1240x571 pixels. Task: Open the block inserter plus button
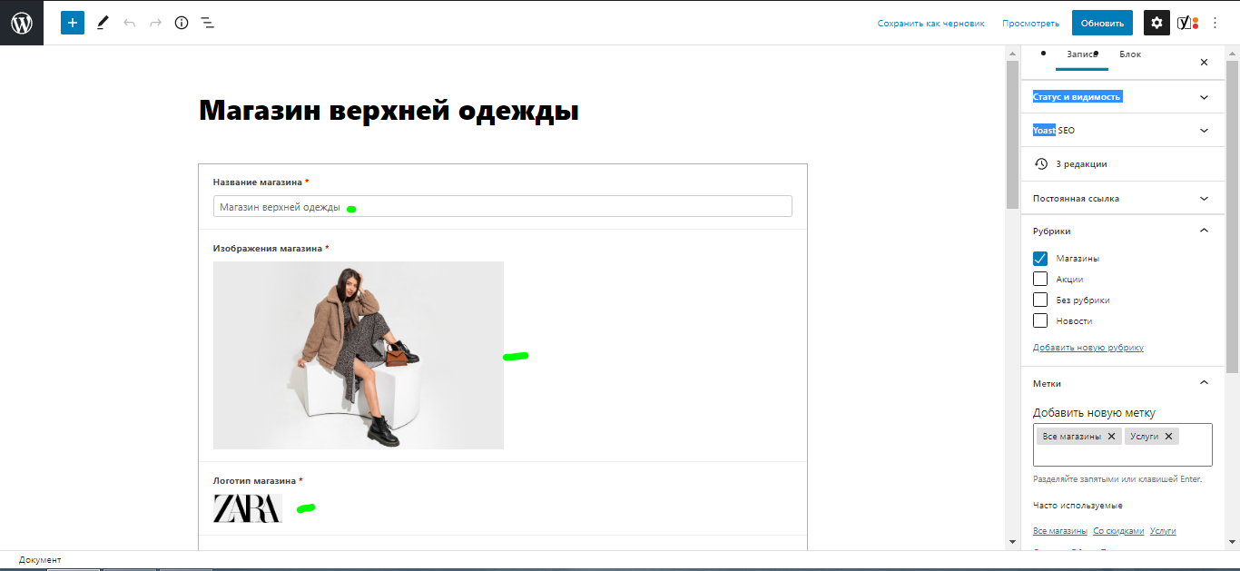tap(73, 23)
